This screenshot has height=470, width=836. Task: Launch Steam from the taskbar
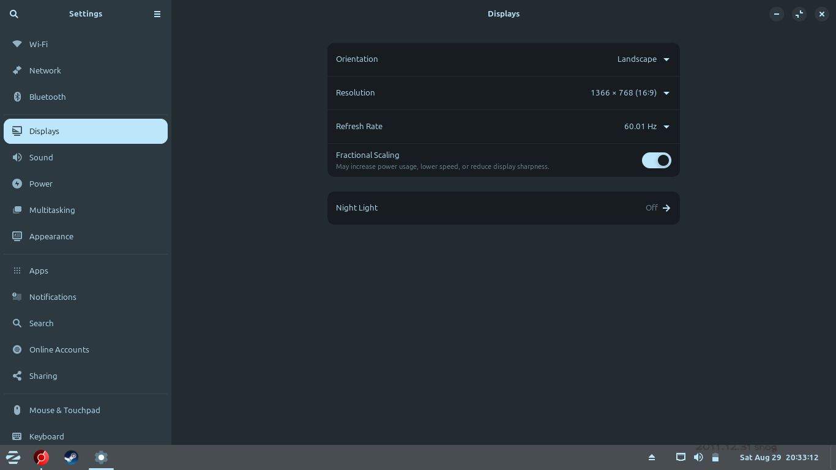(71, 457)
